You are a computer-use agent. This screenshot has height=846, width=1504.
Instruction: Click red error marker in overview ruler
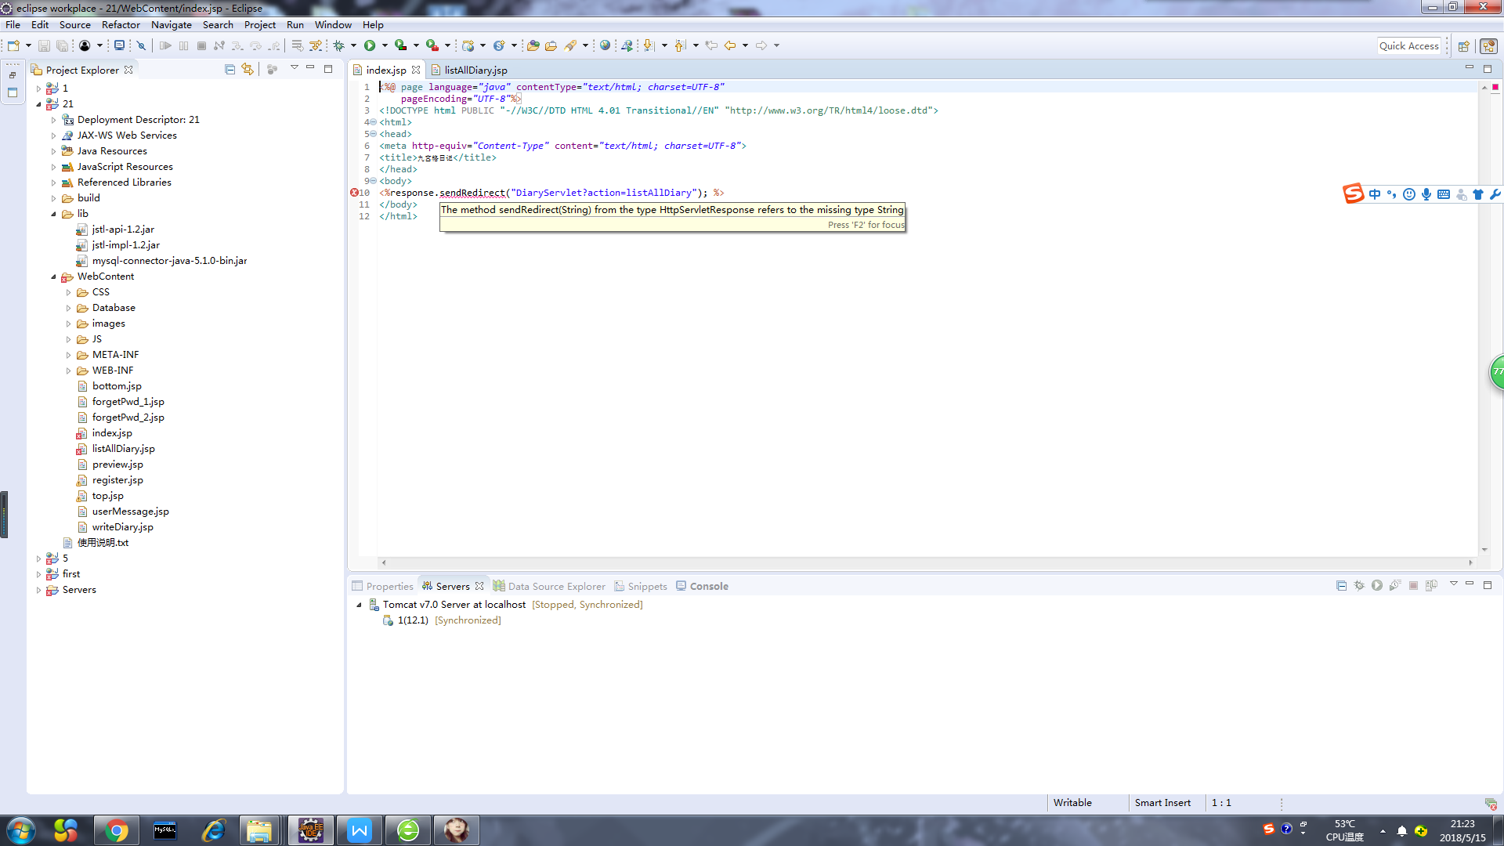(x=1495, y=87)
